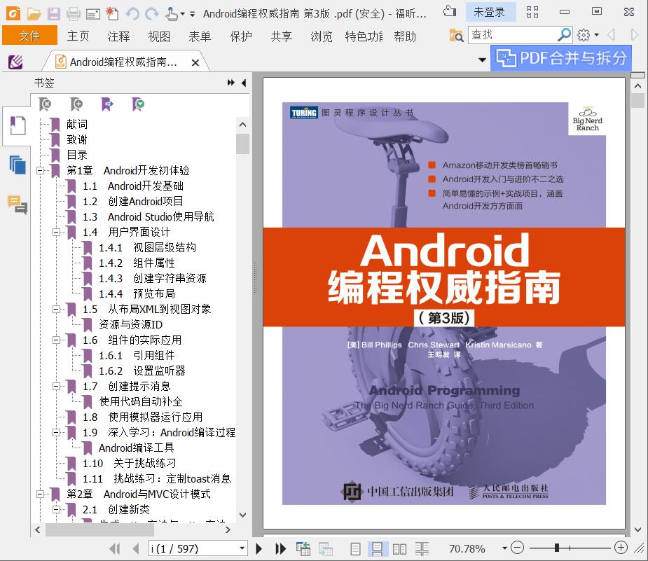This screenshot has width=648, height=561.
Task: Select continuous page view mode
Action: point(377,548)
